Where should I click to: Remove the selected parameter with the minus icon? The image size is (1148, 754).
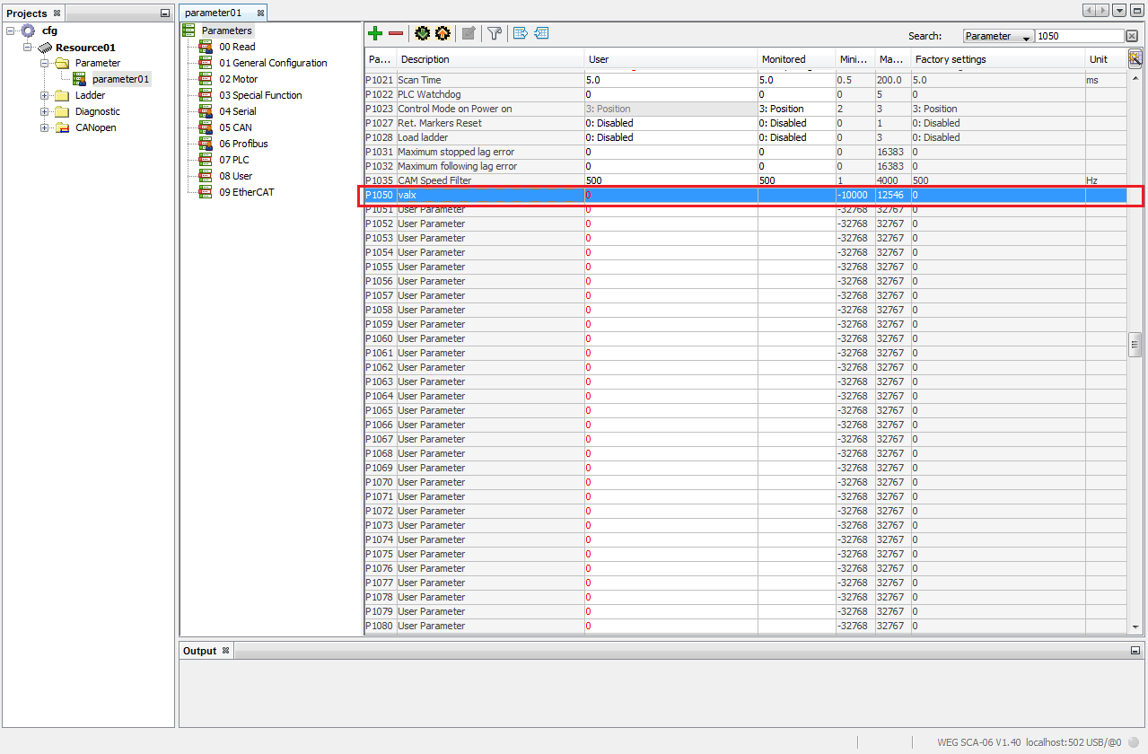click(x=396, y=33)
